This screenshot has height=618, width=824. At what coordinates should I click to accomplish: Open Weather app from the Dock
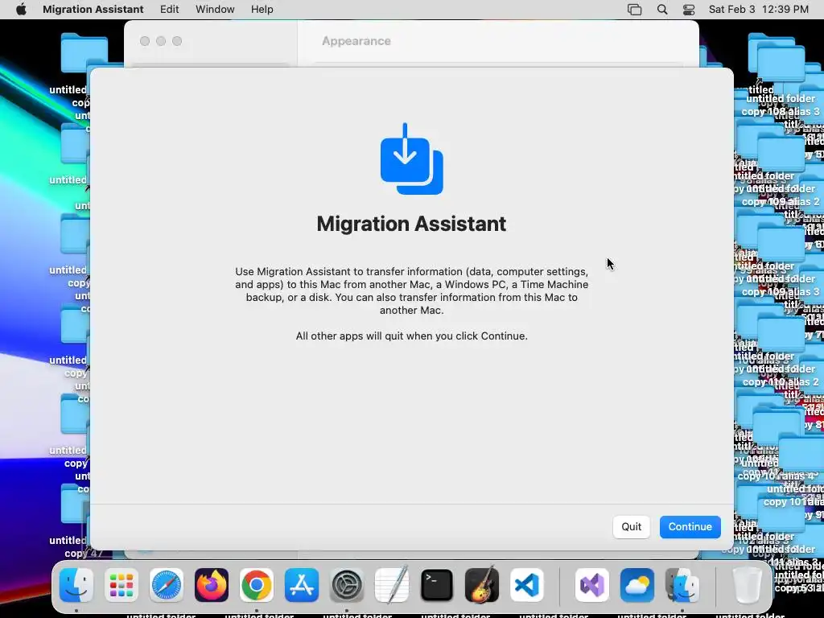click(x=637, y=584)
